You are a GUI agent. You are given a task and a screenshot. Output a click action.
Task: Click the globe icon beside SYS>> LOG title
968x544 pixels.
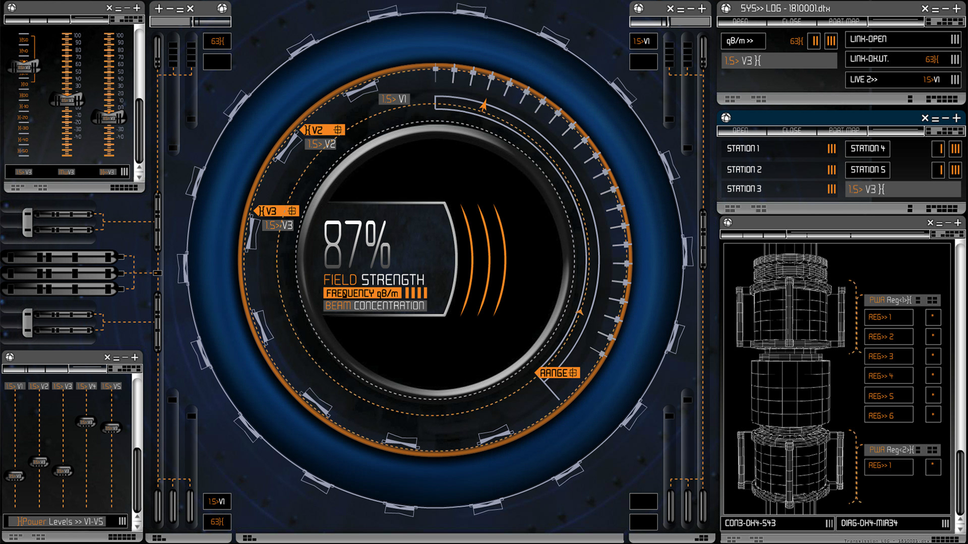click(x=726, y=8)
